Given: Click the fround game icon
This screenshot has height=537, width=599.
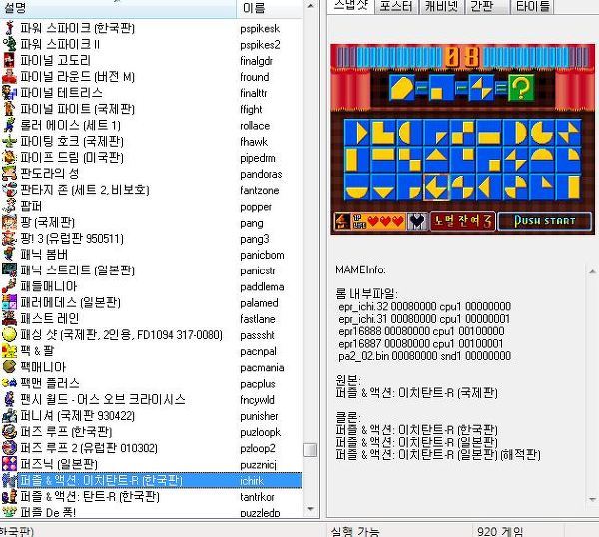Looking at the screenshot, I should click(9, 77).
